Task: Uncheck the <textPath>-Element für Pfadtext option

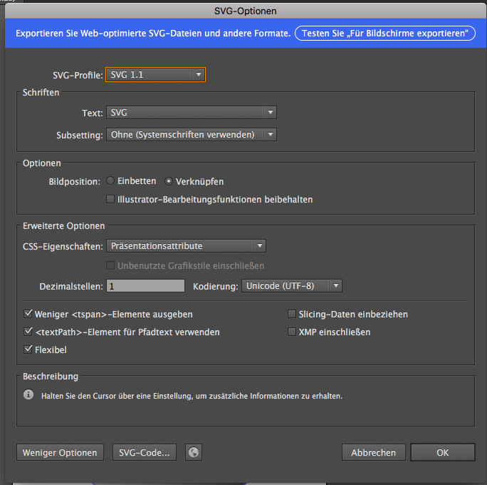Action: pyautogui.click(x=28, y=332)
